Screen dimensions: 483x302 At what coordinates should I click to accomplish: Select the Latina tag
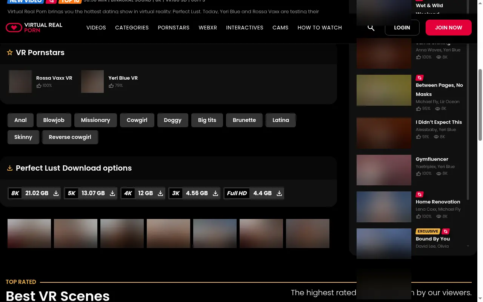click(281, 120)
